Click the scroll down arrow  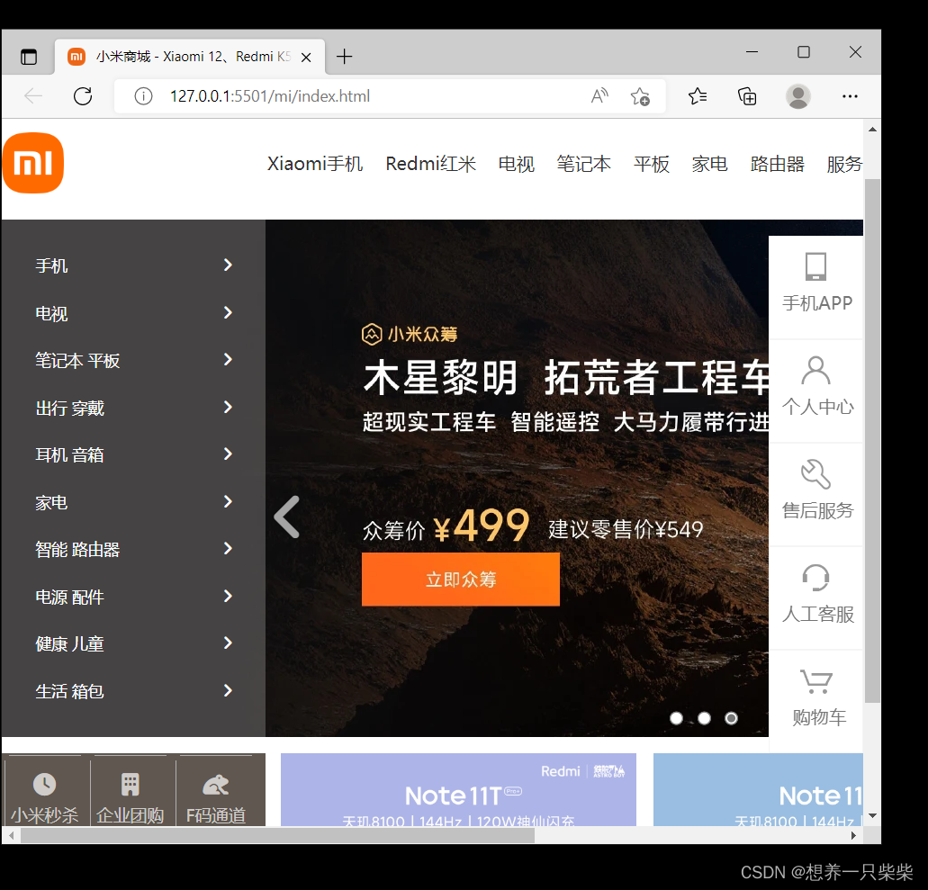coord(872,816)
